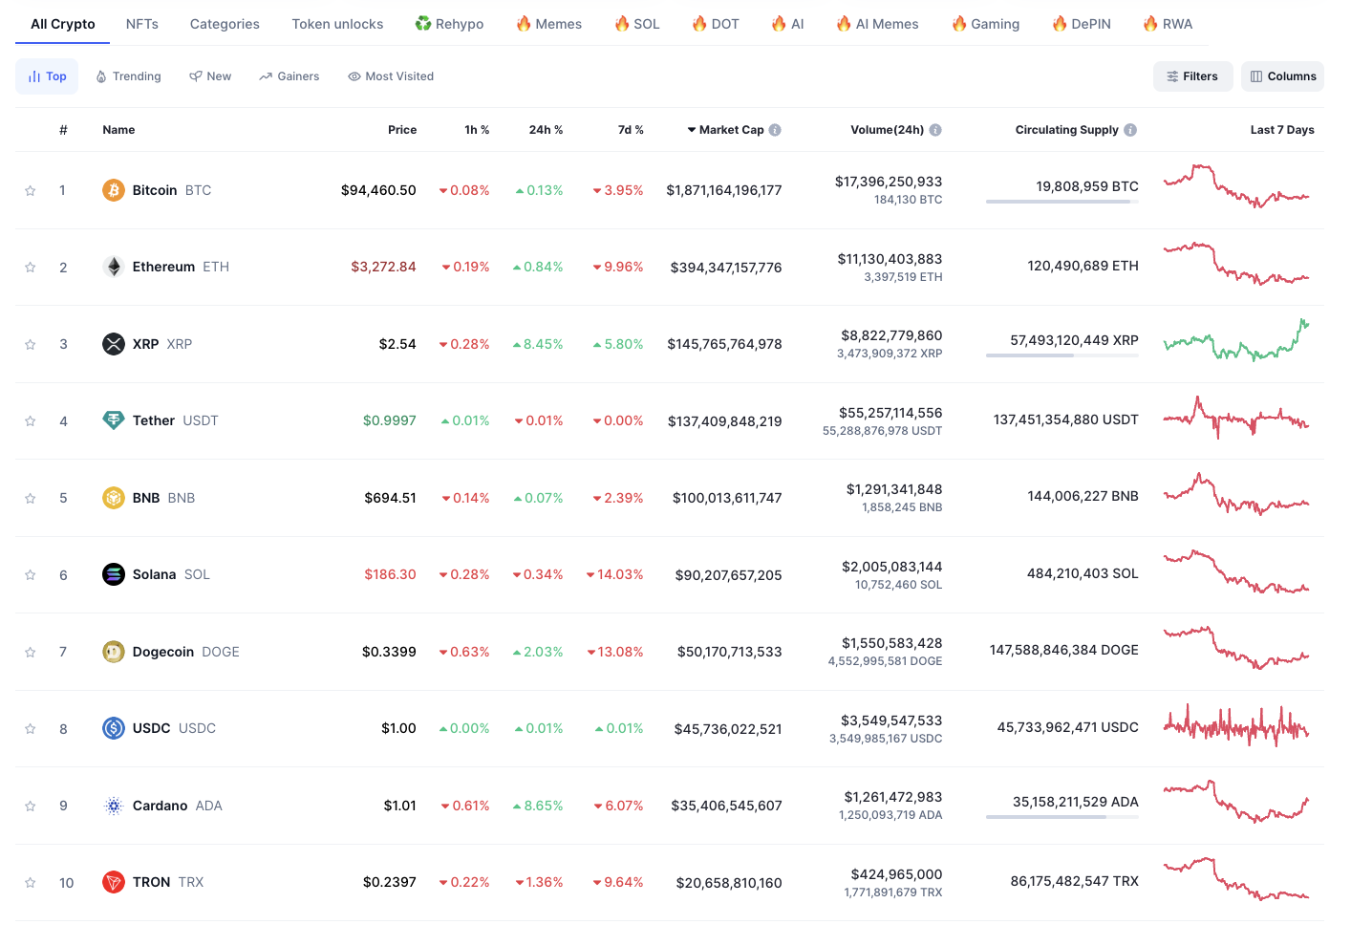Select the Top view button
The image size is (1351, 925).
tap(47, 76)
